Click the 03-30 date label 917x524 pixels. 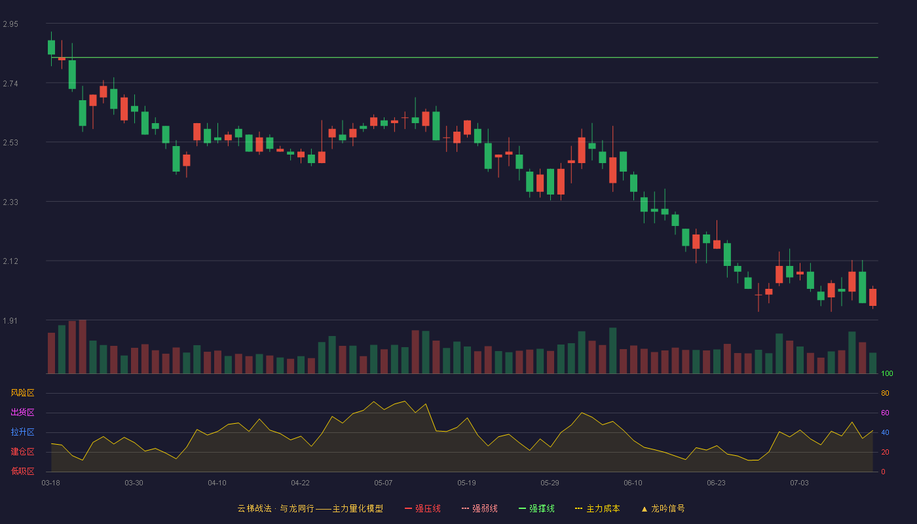tap(134, 483)
